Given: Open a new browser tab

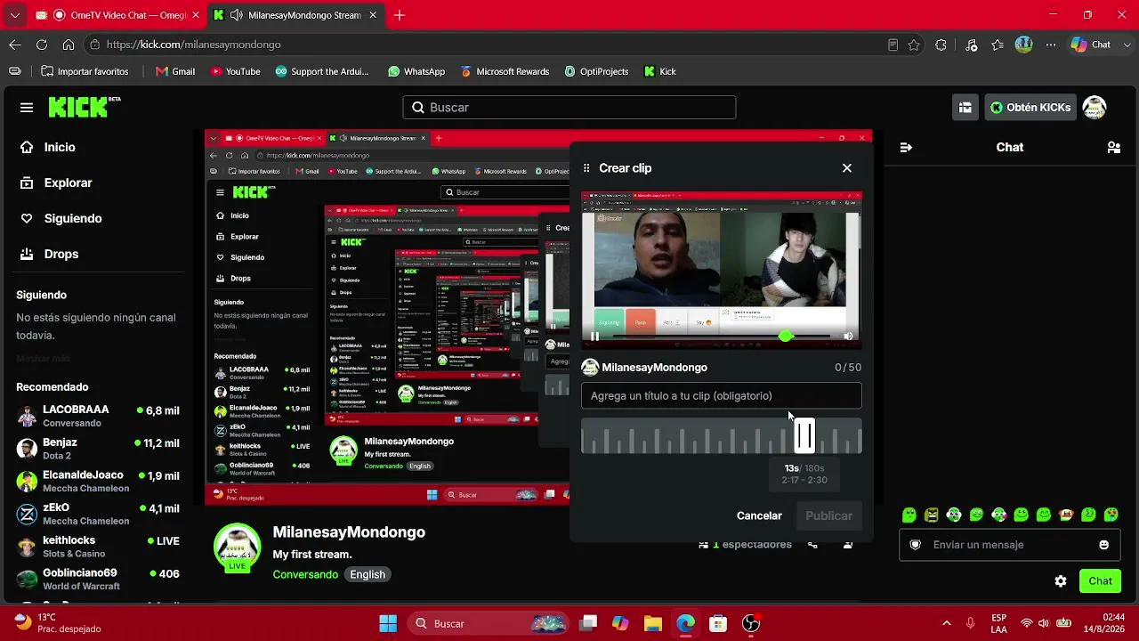Looking at the screenshot, I should [400, 15].
